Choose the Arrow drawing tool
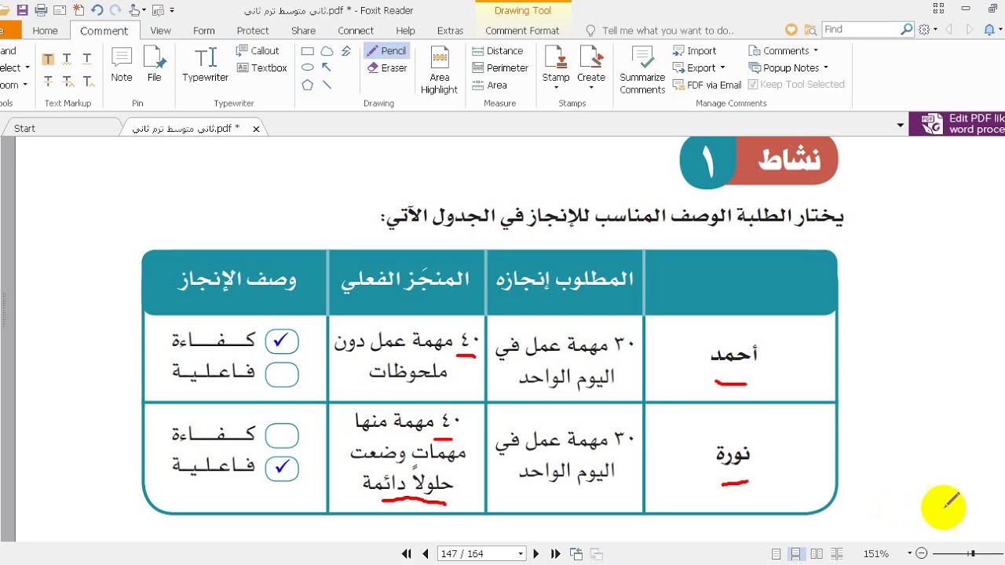This screenshot has width=1005, height=565. coord(327,67)
